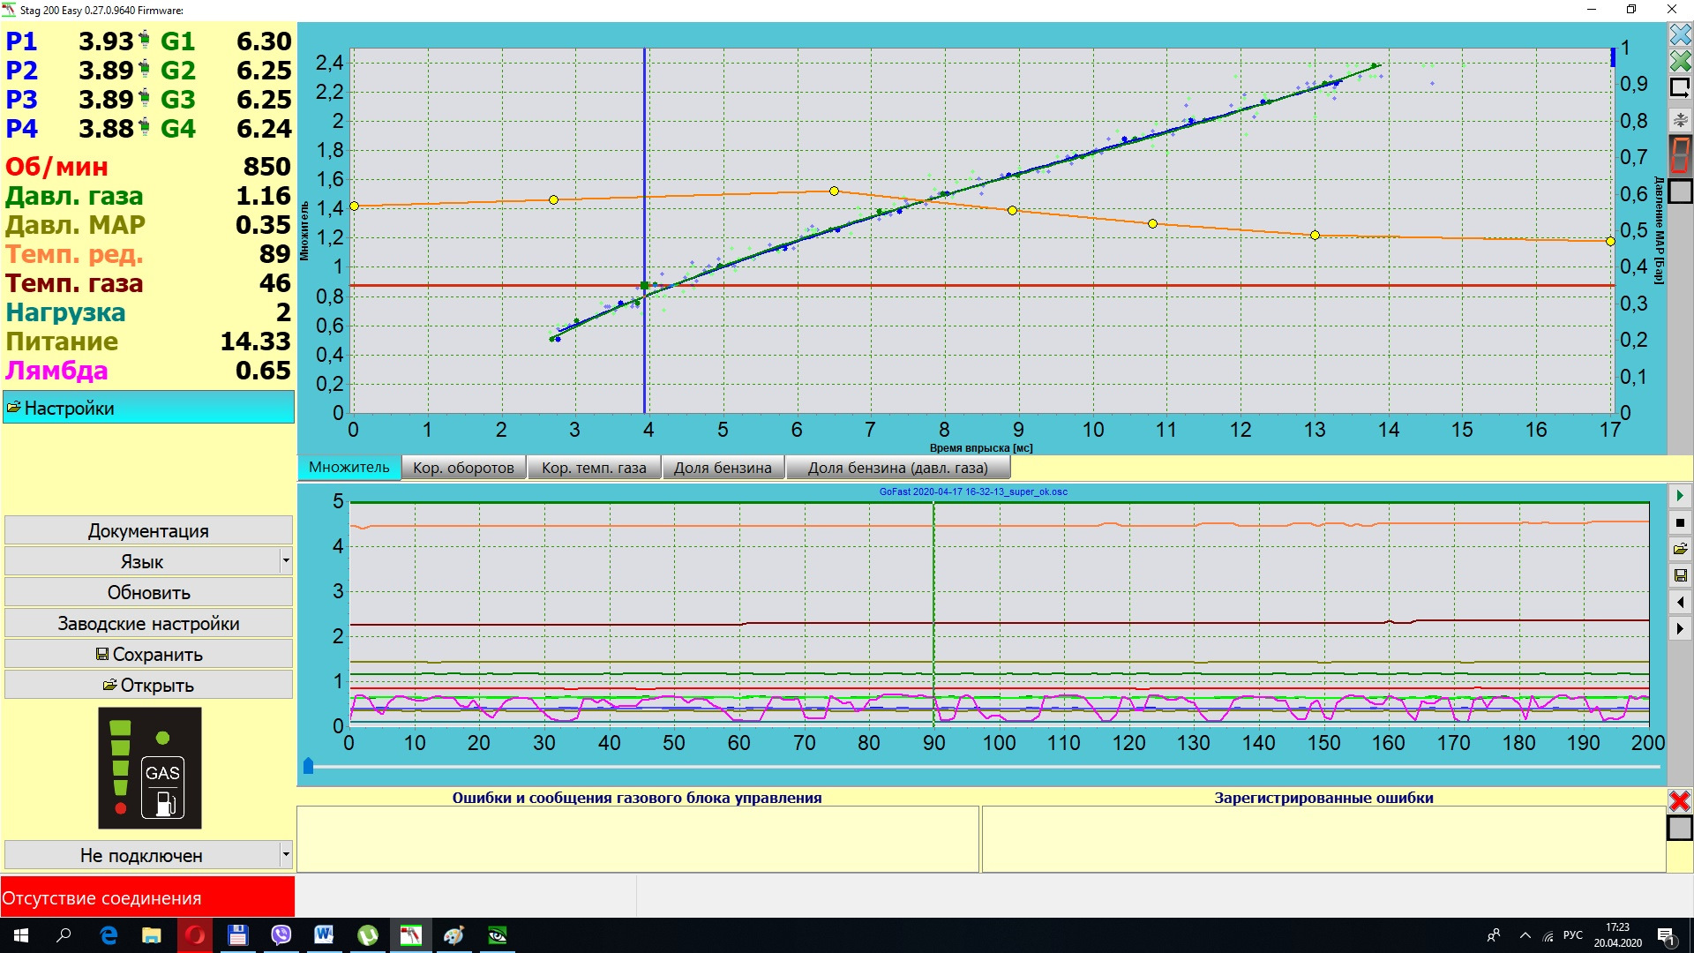Click the Заводские настройки button
Viewport: 1694px width, 953px height.
click(148, 623)
